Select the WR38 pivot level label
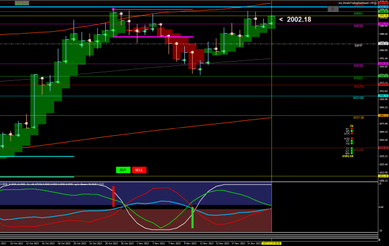 [359, 26]
